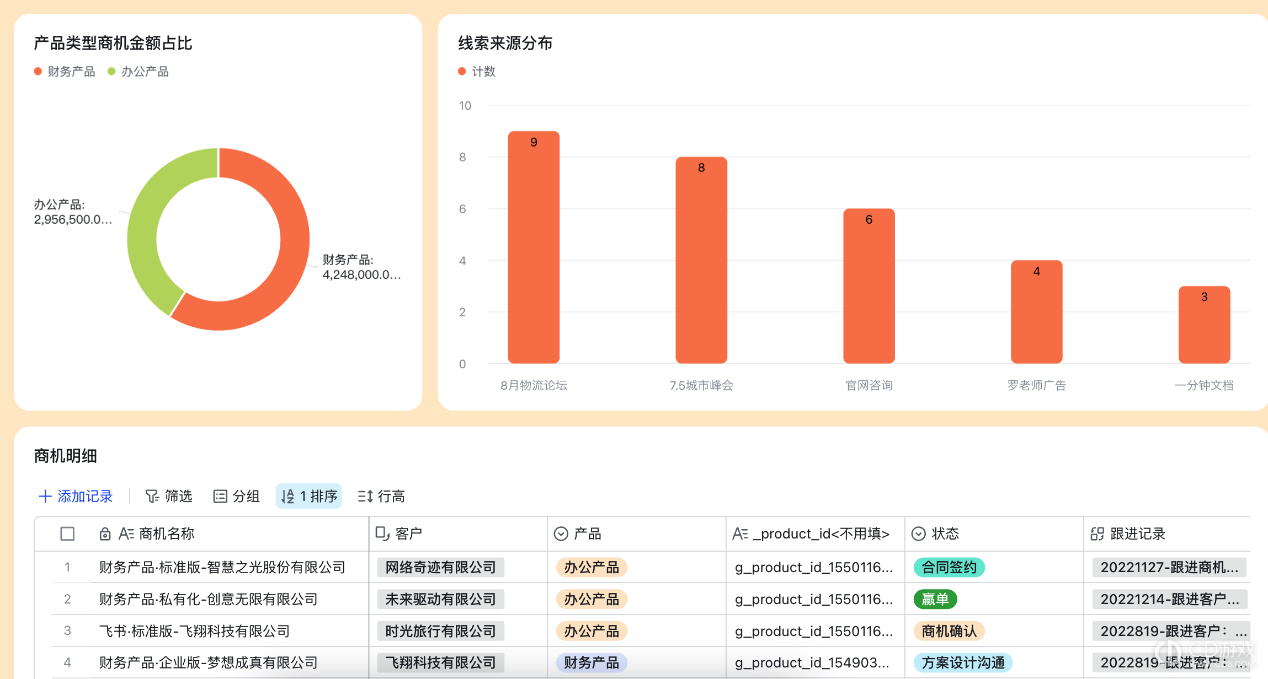Click the 添加记录 button
Screen dimensions: 1268x679
tap(76, 497)
